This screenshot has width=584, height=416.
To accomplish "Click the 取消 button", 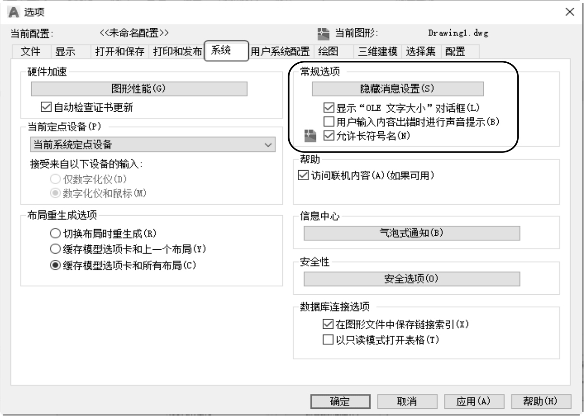I will point(407,401).
